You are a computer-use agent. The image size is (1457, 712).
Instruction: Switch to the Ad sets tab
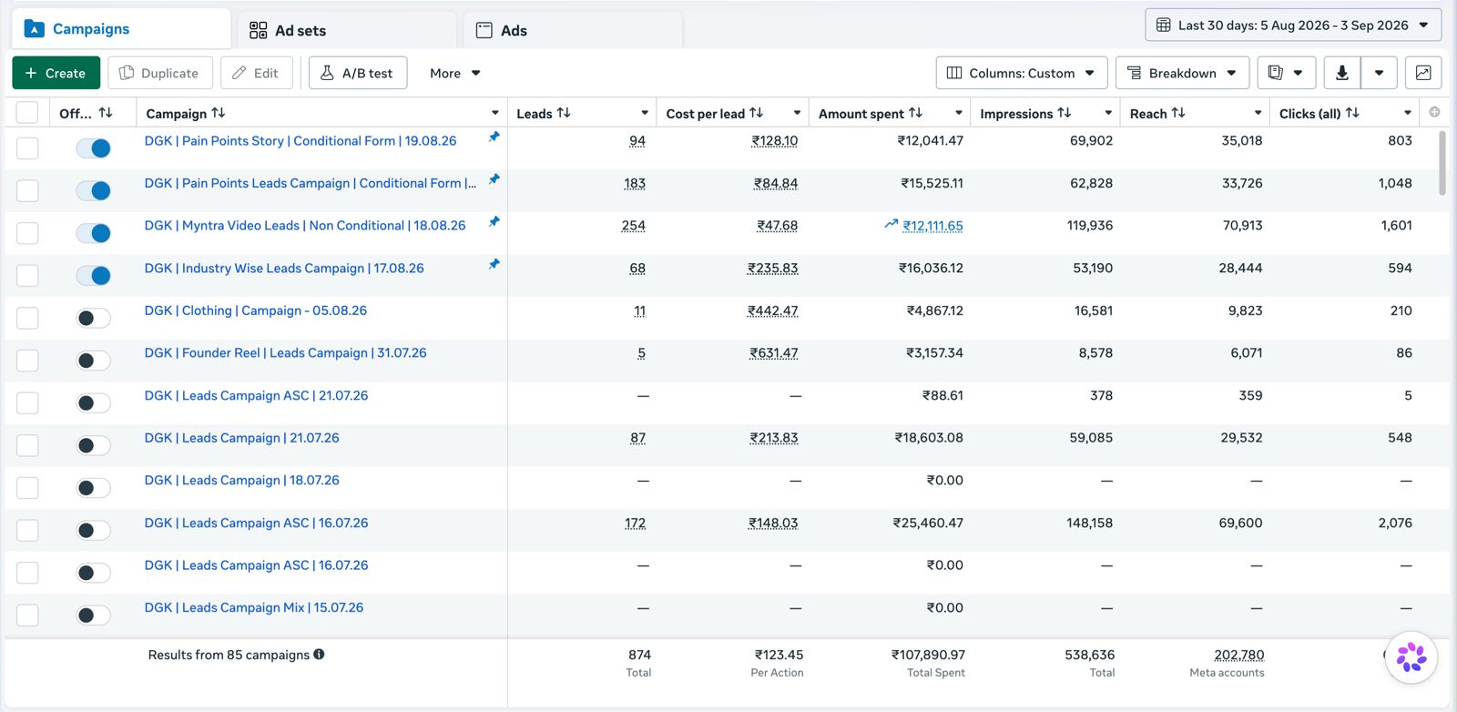point(346,30)
